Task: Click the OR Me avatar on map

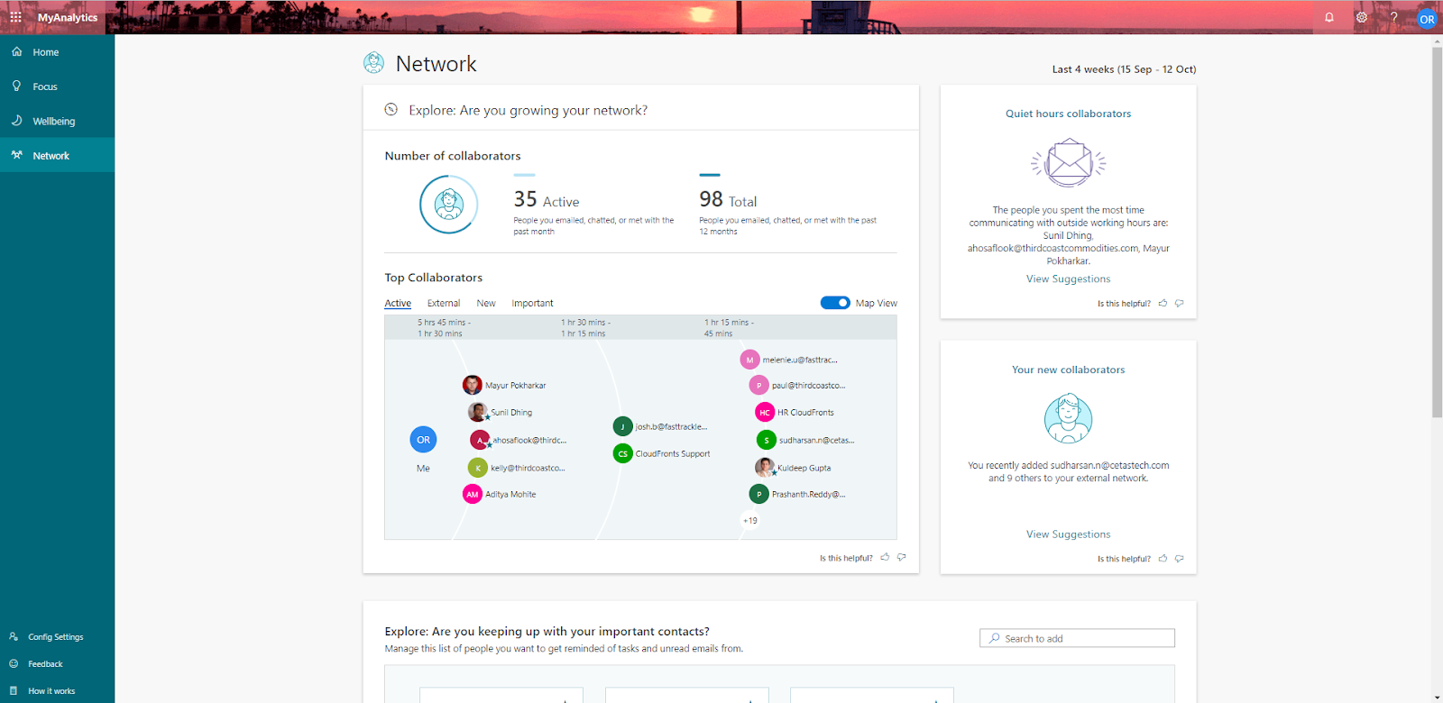Action: [x=423, y=440]
